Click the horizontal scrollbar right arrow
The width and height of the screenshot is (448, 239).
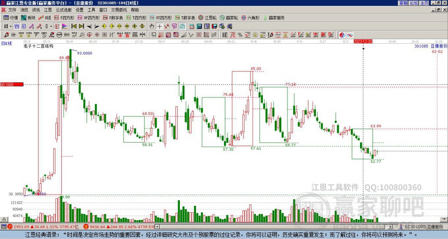pyautogui.click(x=391, y=227)
